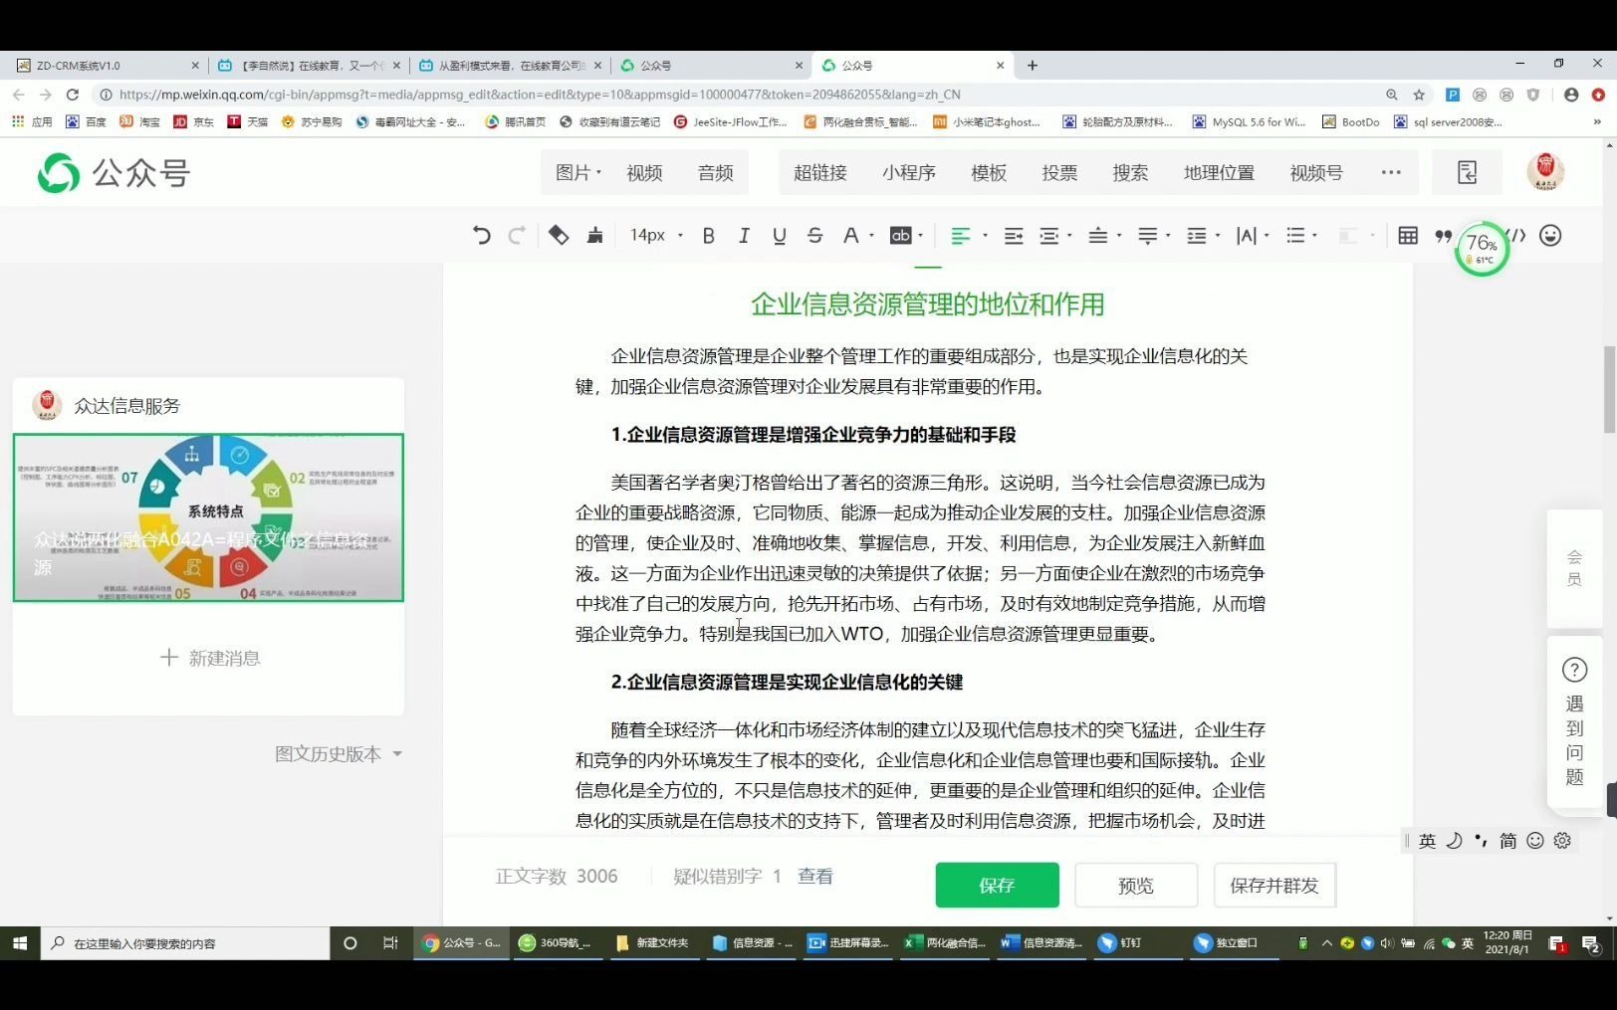
Task: Open list style dropdown arrow
Action: (x=1315, y=236)
